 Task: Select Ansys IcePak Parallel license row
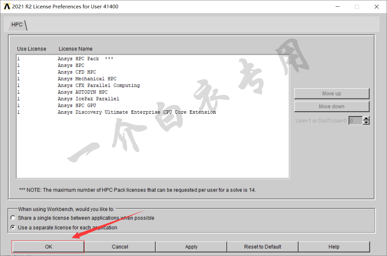(152, 99)
